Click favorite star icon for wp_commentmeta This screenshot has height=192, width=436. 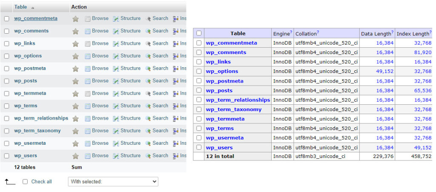point(75,19)
